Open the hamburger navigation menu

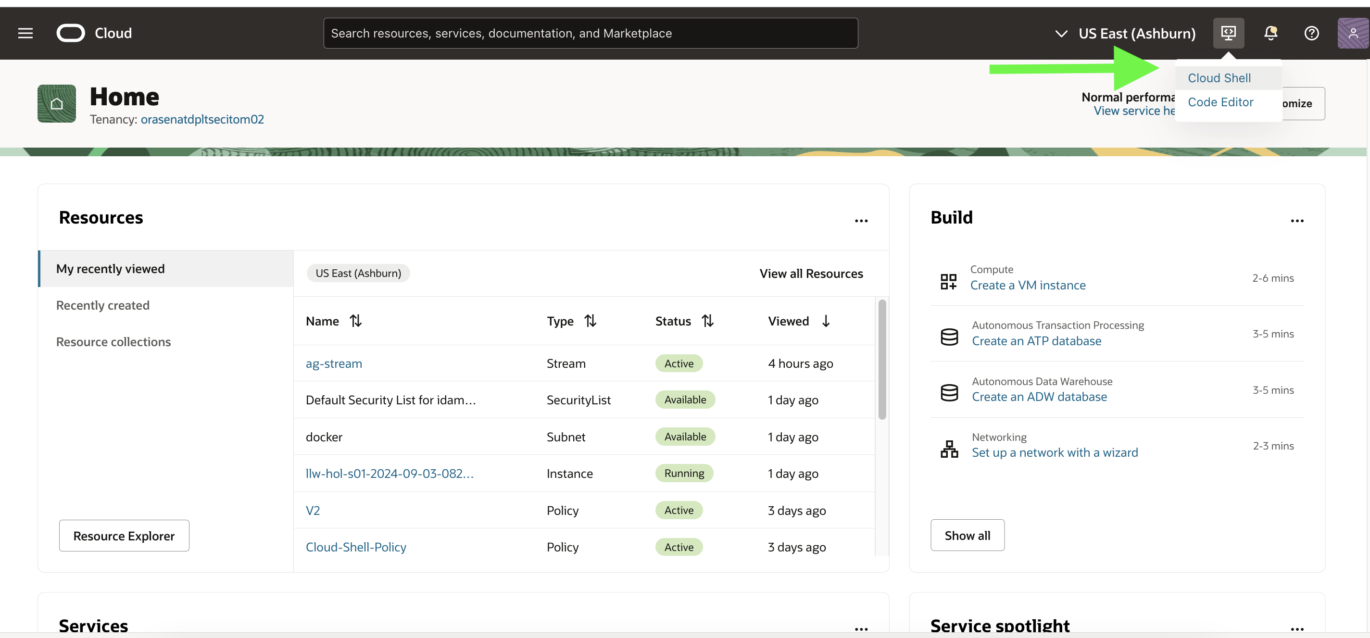click(x=25, y=33)
